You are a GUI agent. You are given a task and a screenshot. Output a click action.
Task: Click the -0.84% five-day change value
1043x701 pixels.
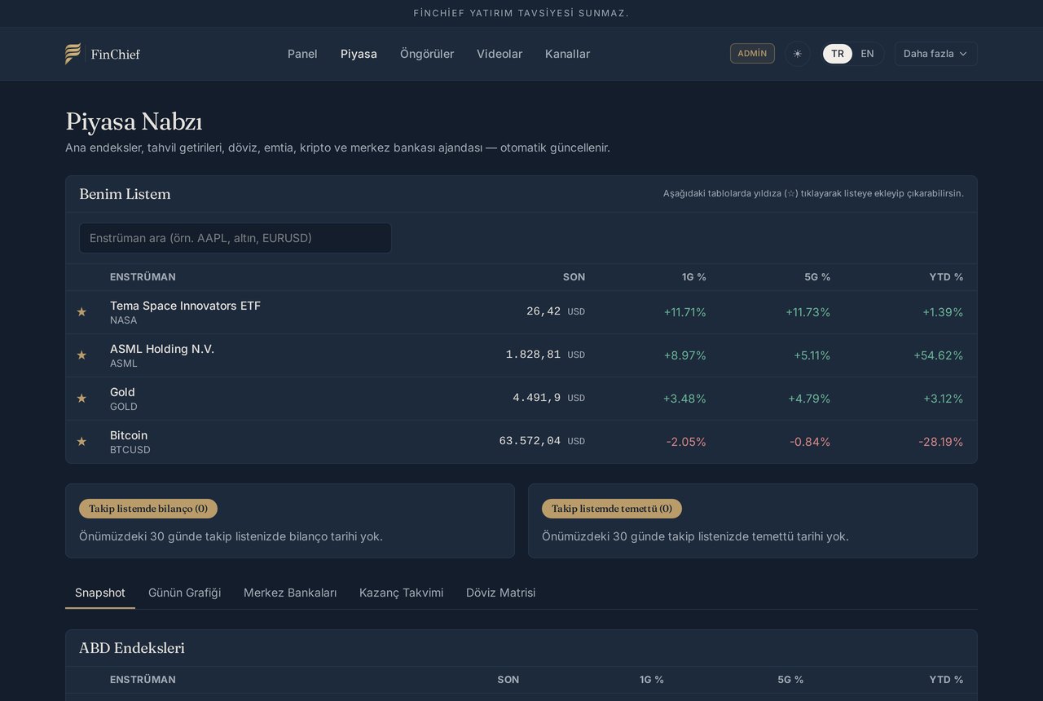[x=810, y=442]
